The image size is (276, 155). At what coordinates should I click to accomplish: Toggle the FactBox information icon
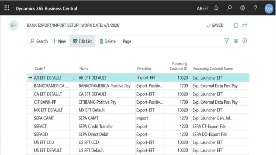[x=244, y=41]
